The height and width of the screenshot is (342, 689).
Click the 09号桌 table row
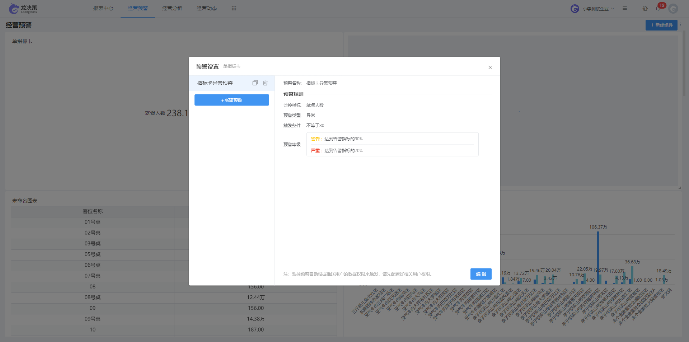174,319
